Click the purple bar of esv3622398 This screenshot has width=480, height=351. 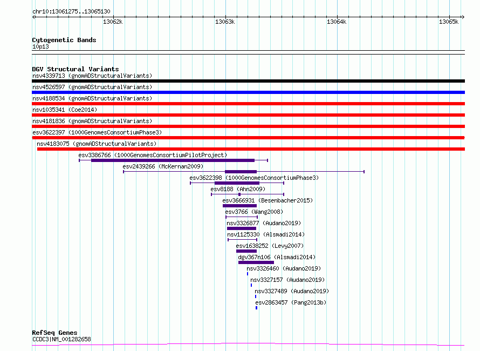point(237,183)
